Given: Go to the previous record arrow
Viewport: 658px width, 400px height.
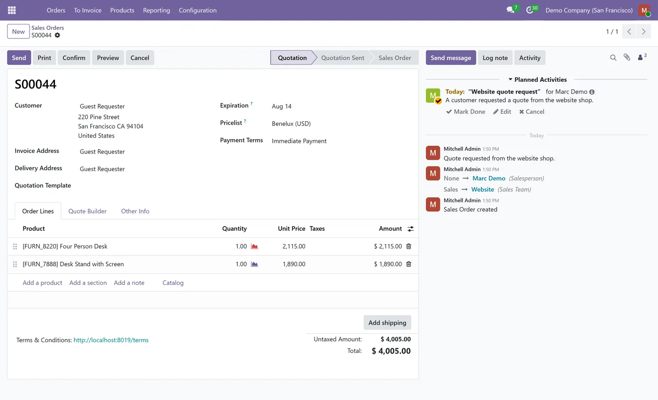Looking at the screenshot, I should point(629,31).
